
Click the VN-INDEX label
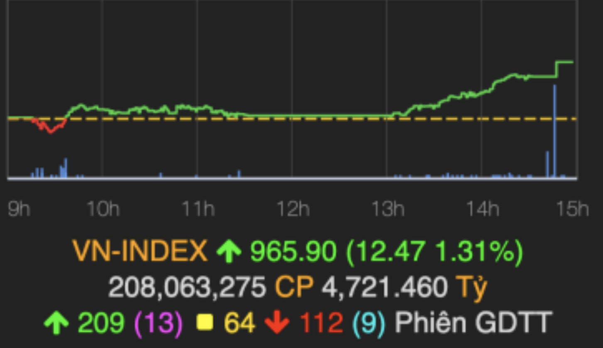(x=140, y=252)
